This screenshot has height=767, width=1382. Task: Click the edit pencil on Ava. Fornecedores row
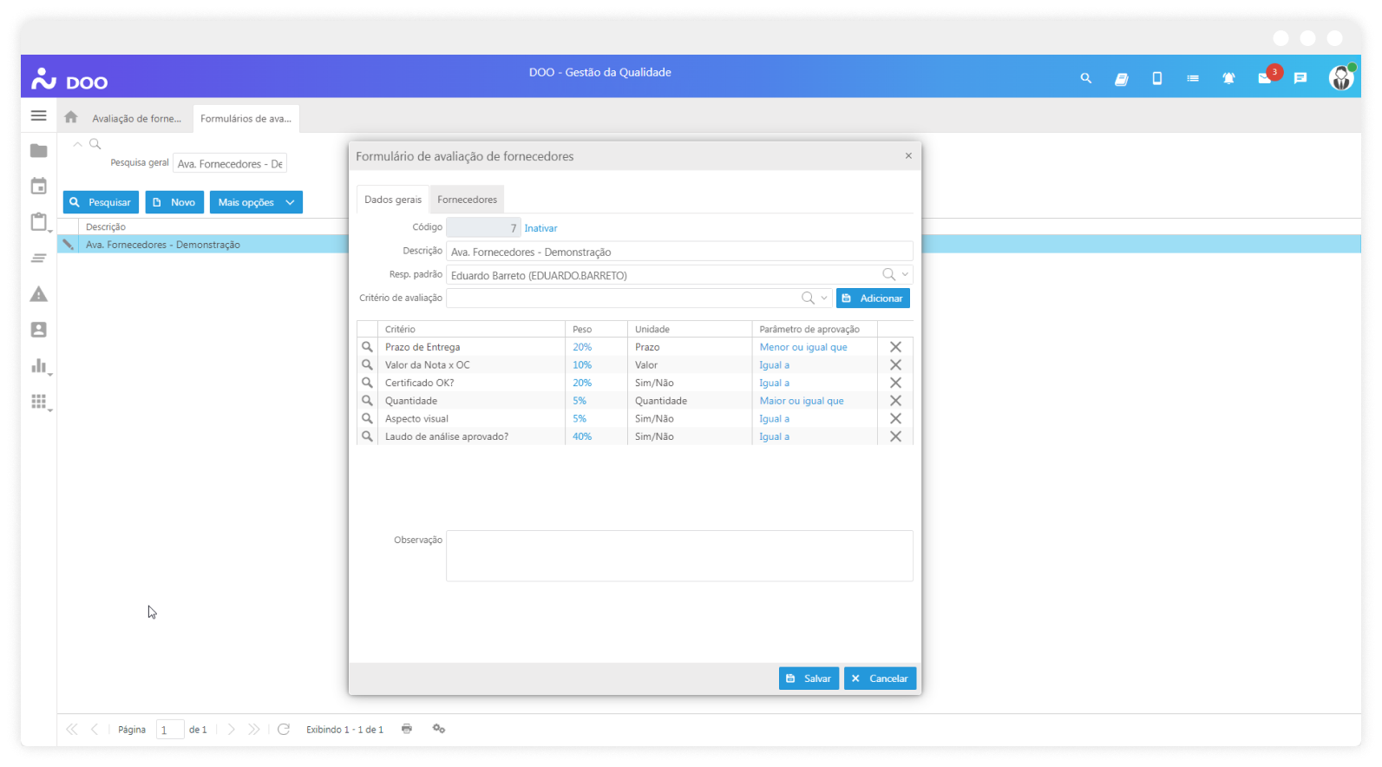[68, 245]
